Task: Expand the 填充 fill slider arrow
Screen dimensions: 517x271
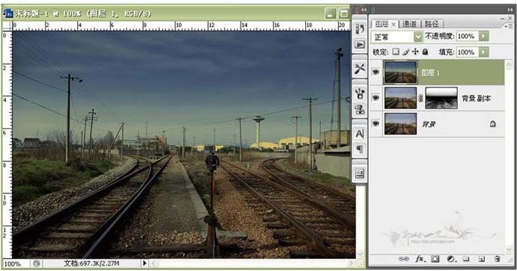Action: [483, 52]
